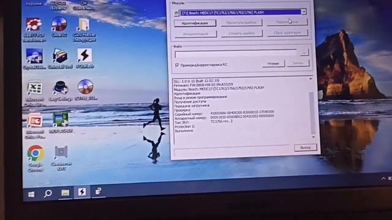
Task: Click the log scrollbar up arrow
Action: click(311, 79)
